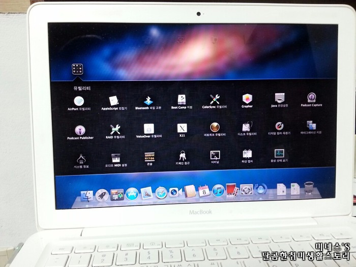This screenshot has width=356, height=267.
Task: Open ColorSync 유틸리티
Action: pos(215,99)
